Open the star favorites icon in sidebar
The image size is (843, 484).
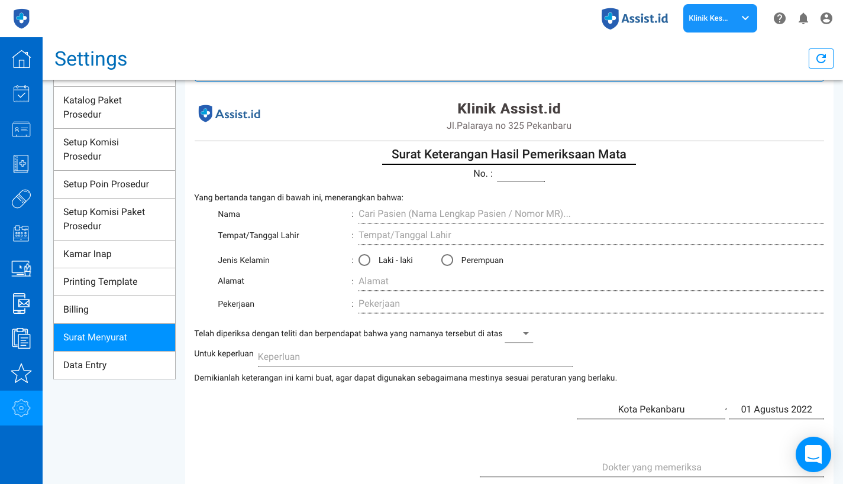point(21,373)
